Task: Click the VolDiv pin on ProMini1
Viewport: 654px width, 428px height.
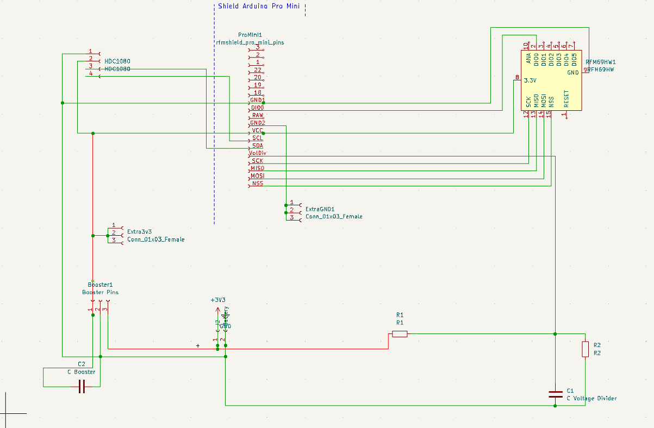Action: click(257, 153)
